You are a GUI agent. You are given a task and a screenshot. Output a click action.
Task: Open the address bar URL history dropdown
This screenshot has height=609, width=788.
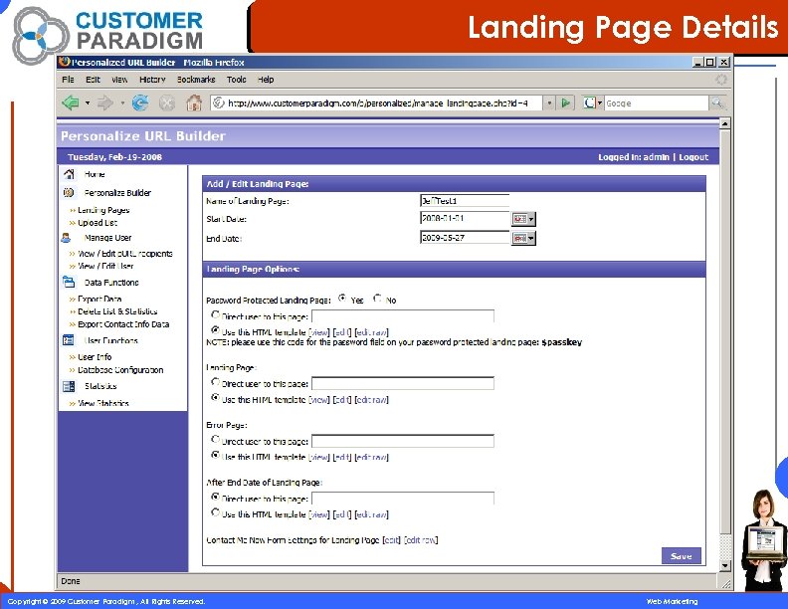coord(550,103)
